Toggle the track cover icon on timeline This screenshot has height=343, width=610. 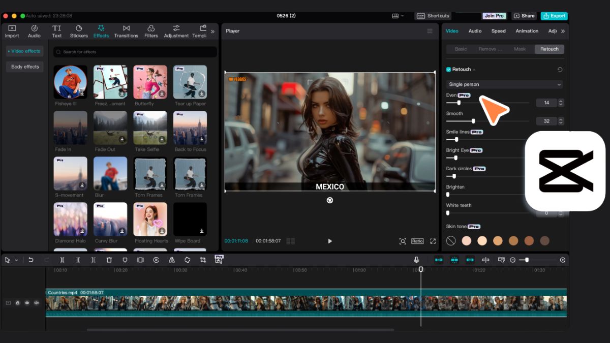click(x=8, y=303)
